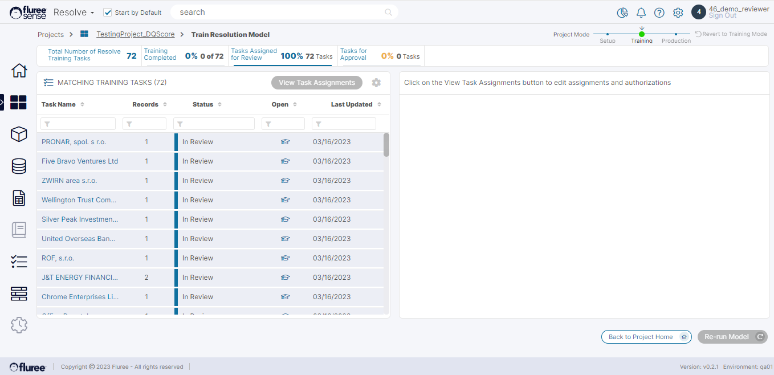Viewport: 774px width, 375px height.
Task: Click the Back to Project Home button
Action: 646,337
